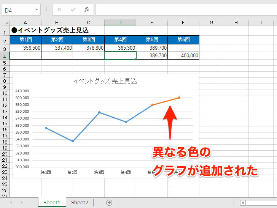Click axis label 300,000 in chart

click(22, 167)
